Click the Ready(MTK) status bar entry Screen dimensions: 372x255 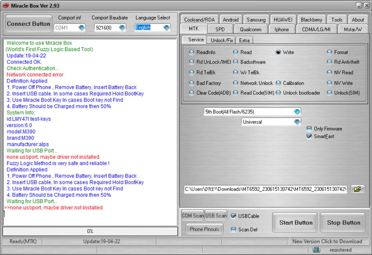(23, 241)
